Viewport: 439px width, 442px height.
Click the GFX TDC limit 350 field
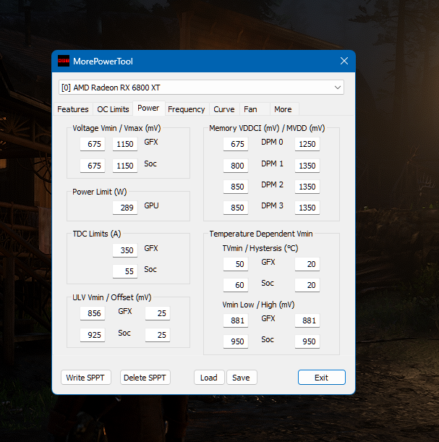(125, 250)
